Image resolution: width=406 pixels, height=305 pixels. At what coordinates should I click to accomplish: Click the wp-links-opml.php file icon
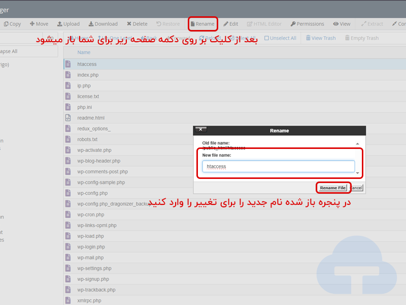[68, 225]
